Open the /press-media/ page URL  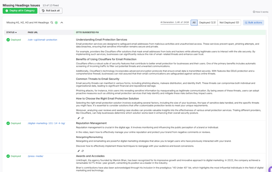(35, 156)
